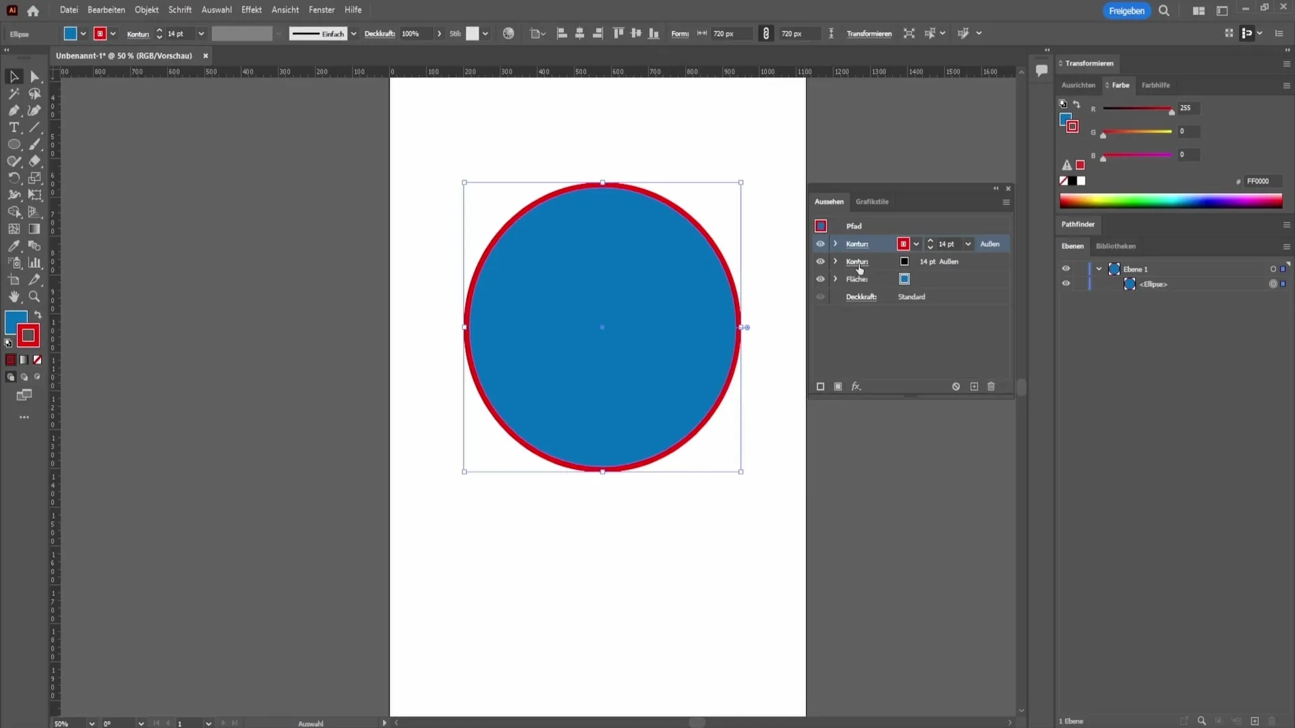Open stroke color dropdown in Aussehen Kontur row
Image resolution: width=1295 pixels, height=728 pixels.
916,244
